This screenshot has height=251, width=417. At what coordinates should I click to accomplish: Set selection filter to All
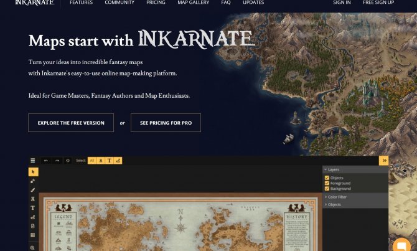[92, 161]
